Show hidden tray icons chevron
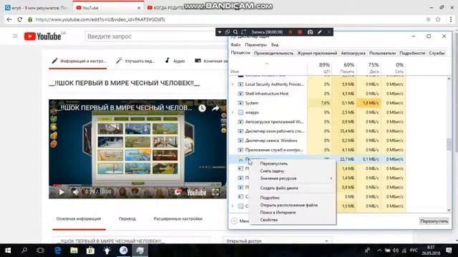 379,251
